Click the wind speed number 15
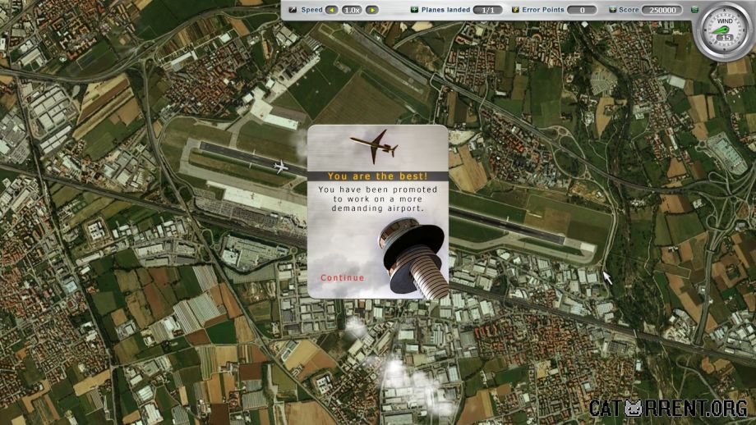Screen dimensions: 756x425 coord(726,38)
